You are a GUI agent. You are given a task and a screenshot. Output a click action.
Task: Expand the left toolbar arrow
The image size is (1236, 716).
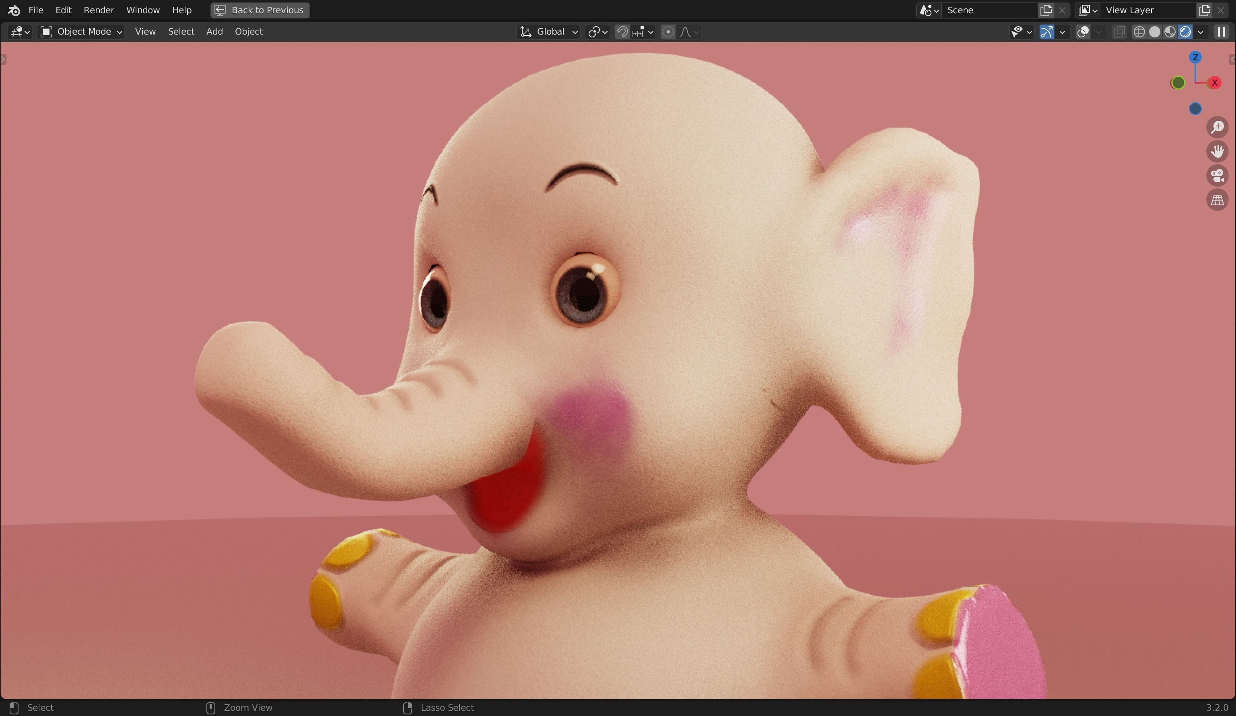point(4,60)
